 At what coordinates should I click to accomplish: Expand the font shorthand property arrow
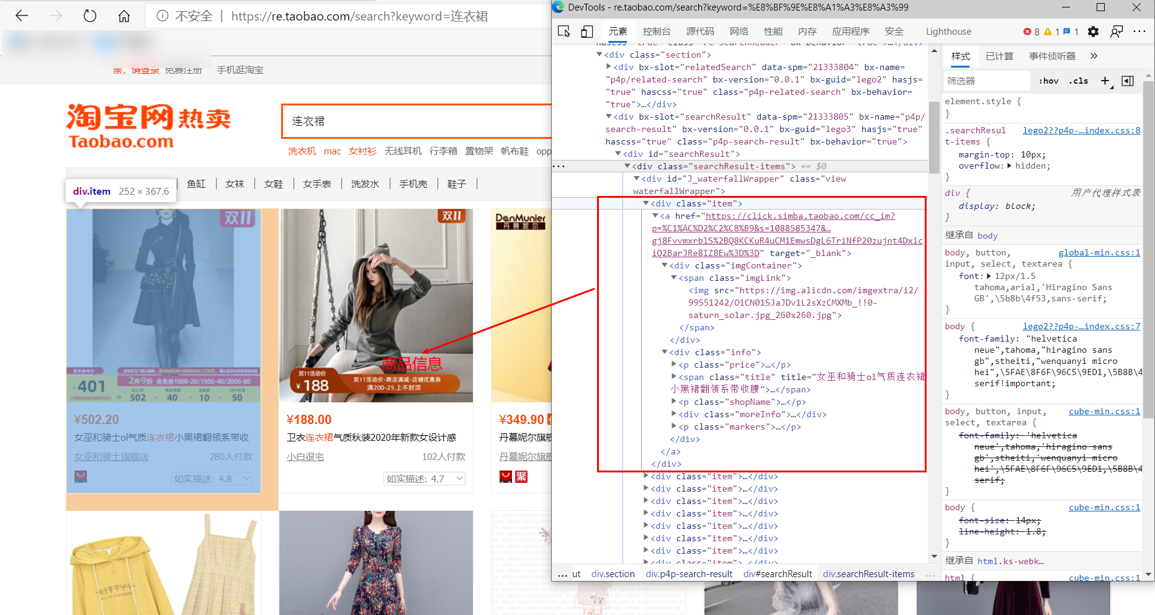pyautogui.click(x=987, y=277)
